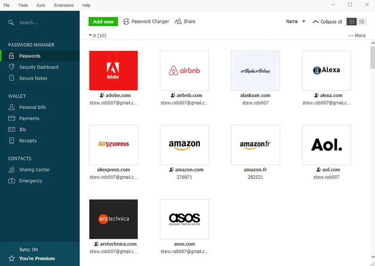Screen dimensions: 375x266
Task: Click the Password Changer refresh icon
Action: 126,22
